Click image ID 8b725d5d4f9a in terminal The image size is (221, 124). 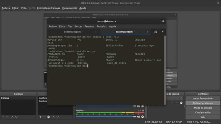[114, 45]
